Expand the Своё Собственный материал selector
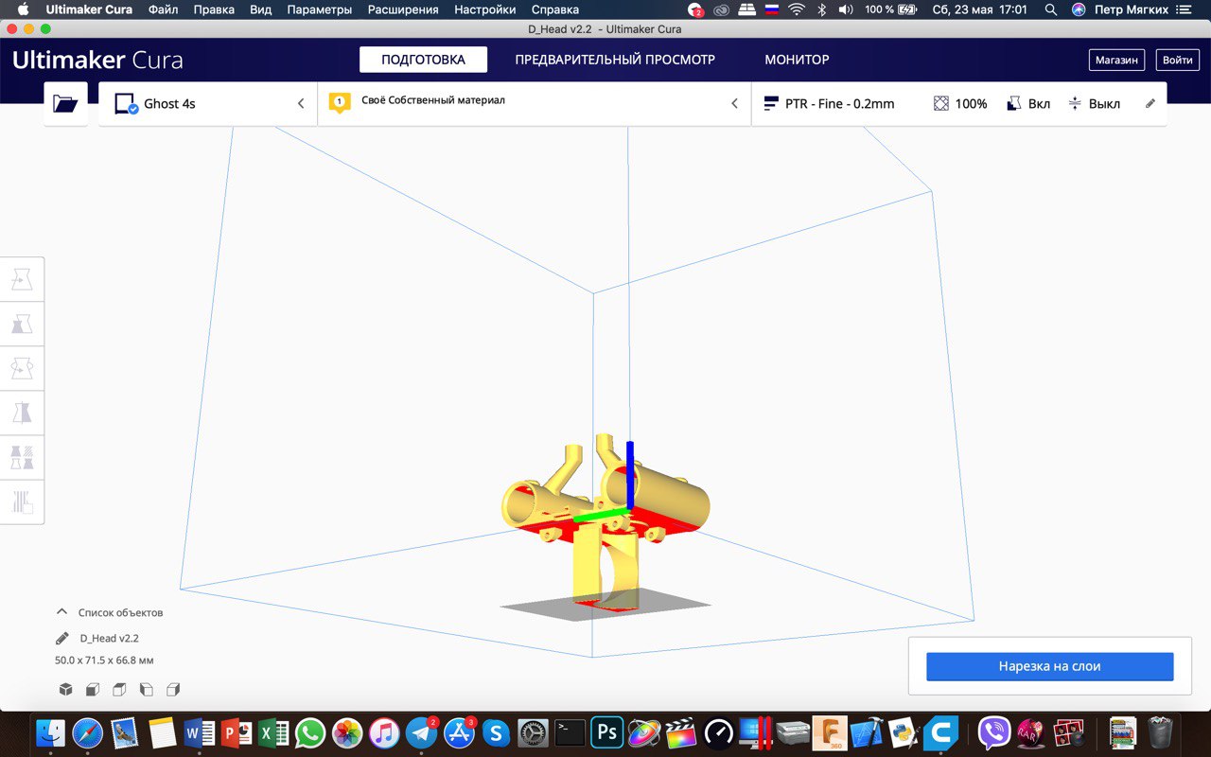The width and height of the screenshot is (1211, 757). click(535, 103)
